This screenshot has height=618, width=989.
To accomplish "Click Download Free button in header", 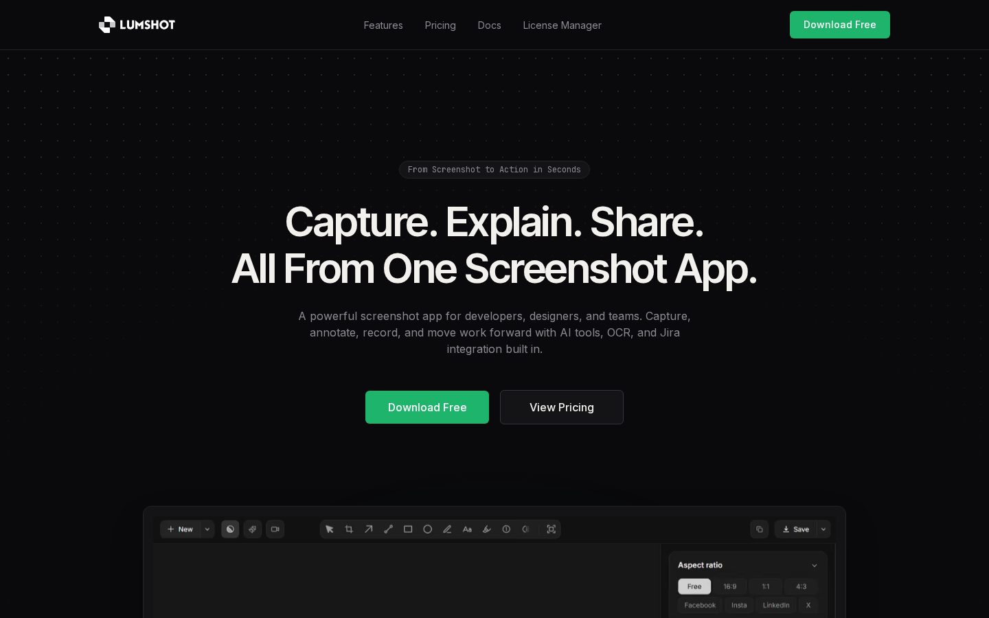I will pos(840,25).
